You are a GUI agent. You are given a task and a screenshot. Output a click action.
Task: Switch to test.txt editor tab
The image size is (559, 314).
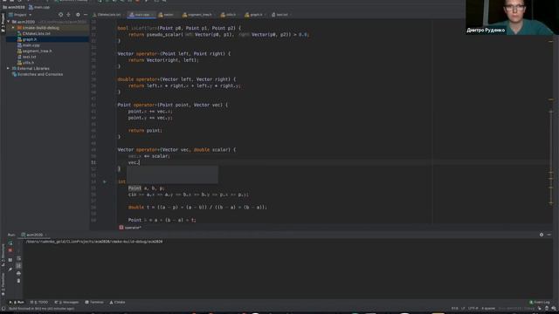point(281,15)
